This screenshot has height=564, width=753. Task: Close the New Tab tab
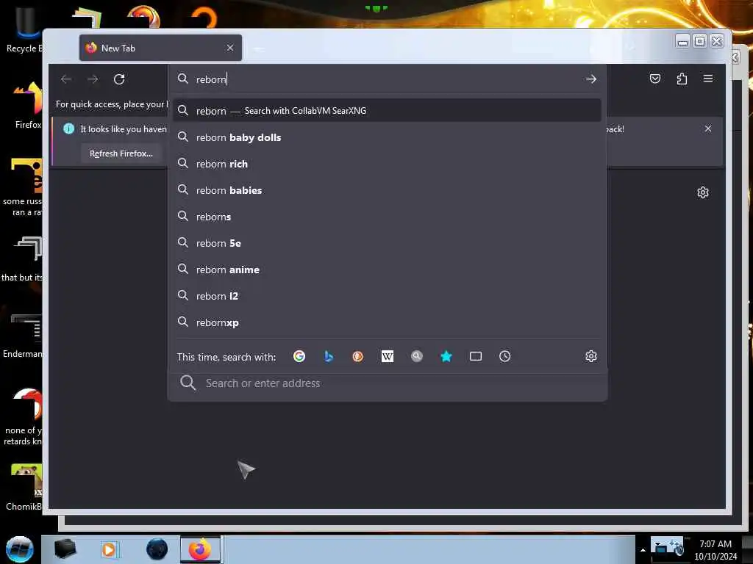[230, 48]
